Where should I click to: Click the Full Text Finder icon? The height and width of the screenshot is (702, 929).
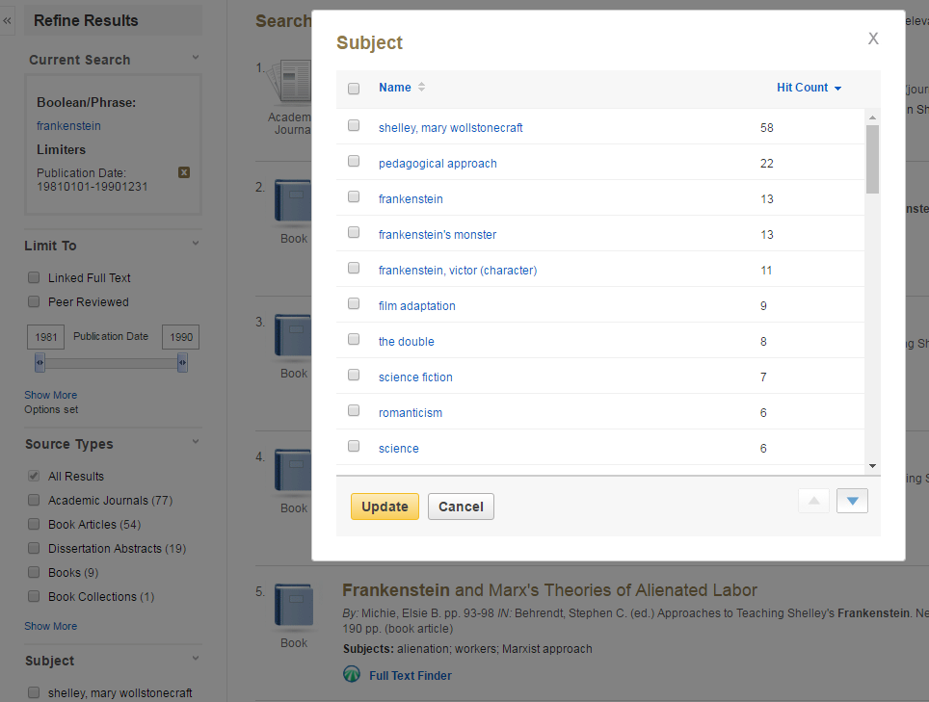point(352,674)
